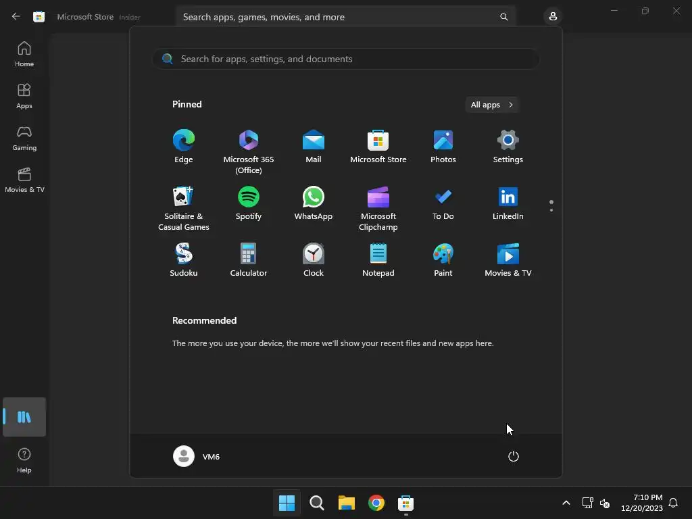The width and height of the screenshot is (692, 519).
Task: Open network status in system tray
Action: pos(587,503)
